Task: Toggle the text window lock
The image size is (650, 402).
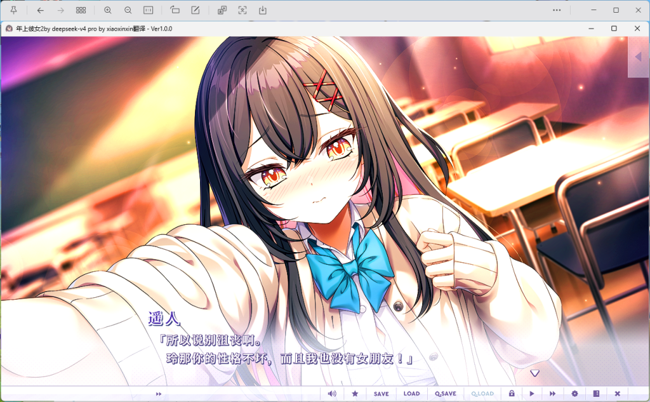Action: click(x=512, y=394)
